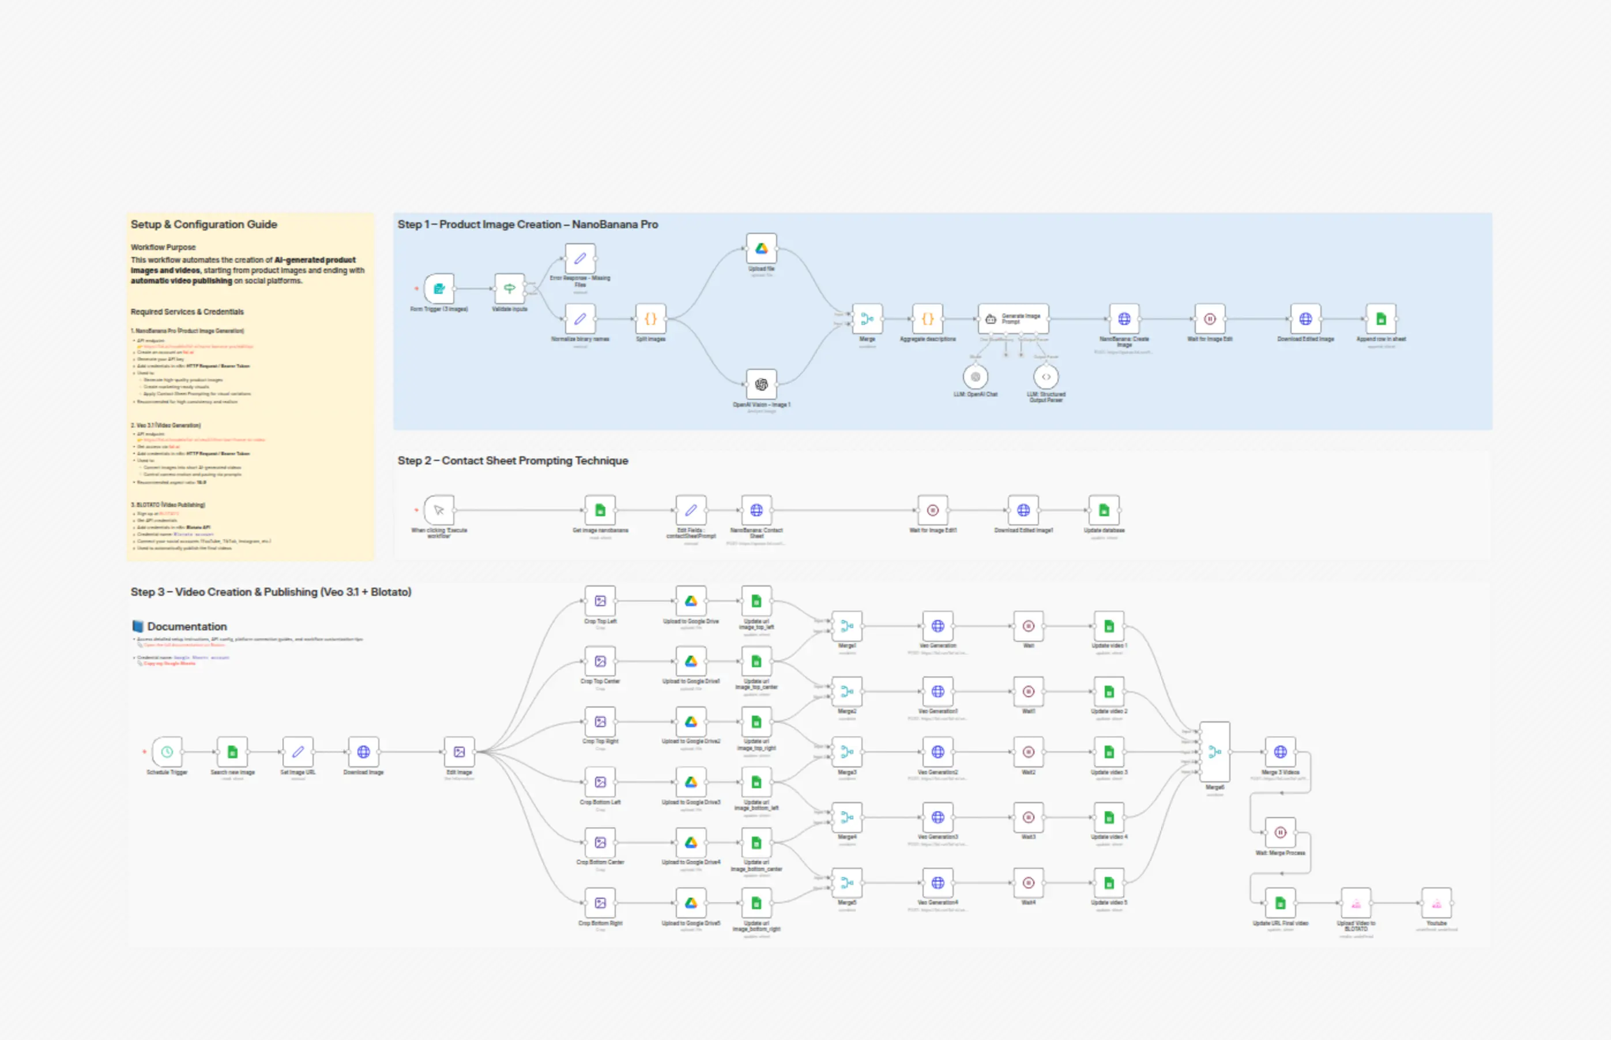Open the Wait for Image Edit node
1611x1040 pixels.
click(x=1210, y=319)
